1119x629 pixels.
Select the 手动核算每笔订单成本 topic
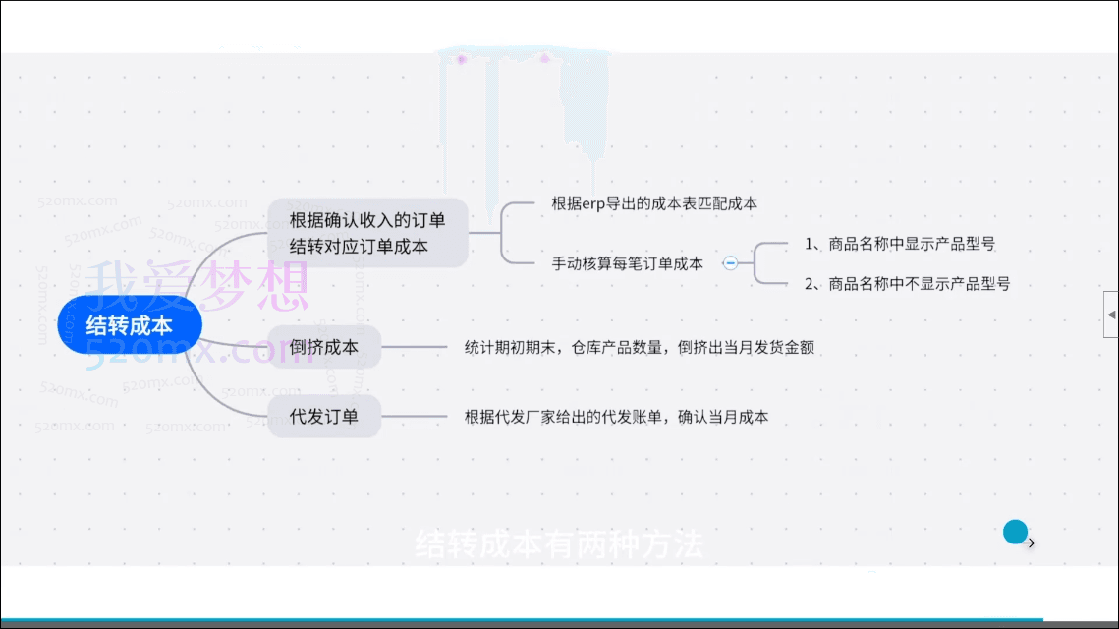627,262
